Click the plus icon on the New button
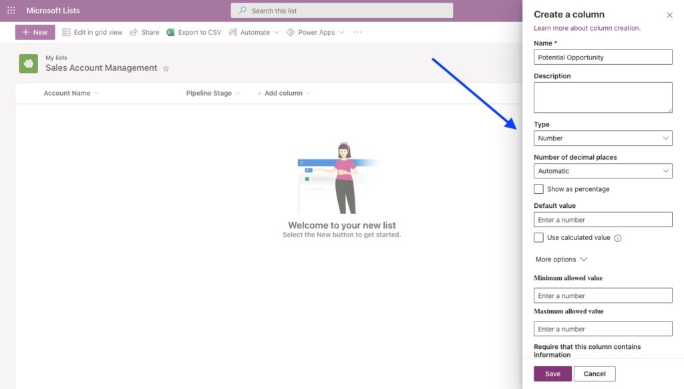This screenshot has width=684, height=389. (x=26, y=32)
